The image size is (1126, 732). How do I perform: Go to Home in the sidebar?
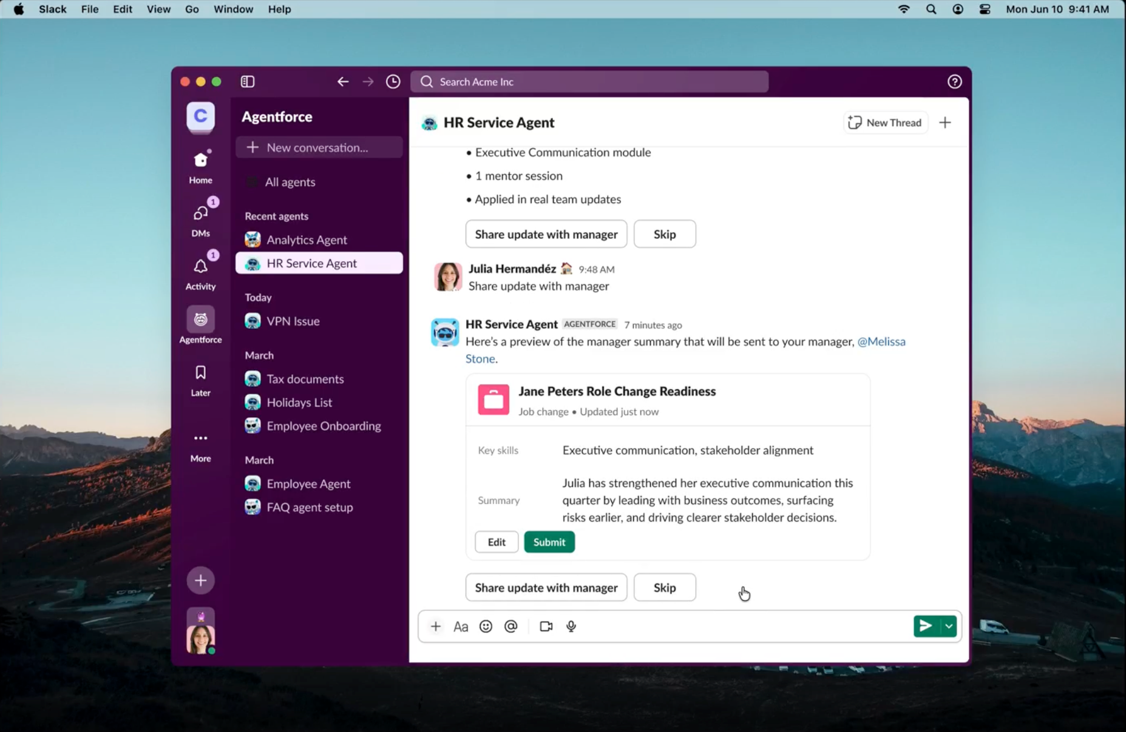click(x=200, y=166)
